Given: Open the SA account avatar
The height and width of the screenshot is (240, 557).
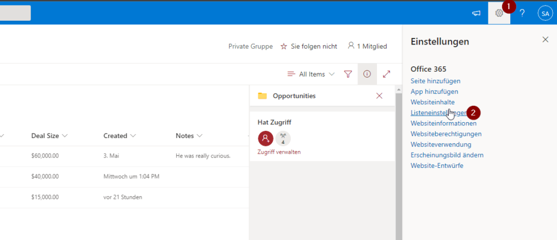Looking at the screenshot, I should coord(545,13).
